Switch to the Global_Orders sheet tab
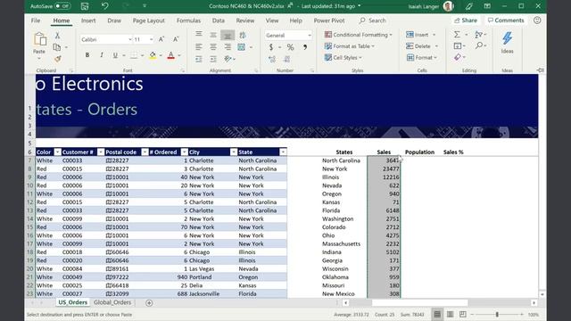This screenshot has width=571, height=321. pos(112,302)
